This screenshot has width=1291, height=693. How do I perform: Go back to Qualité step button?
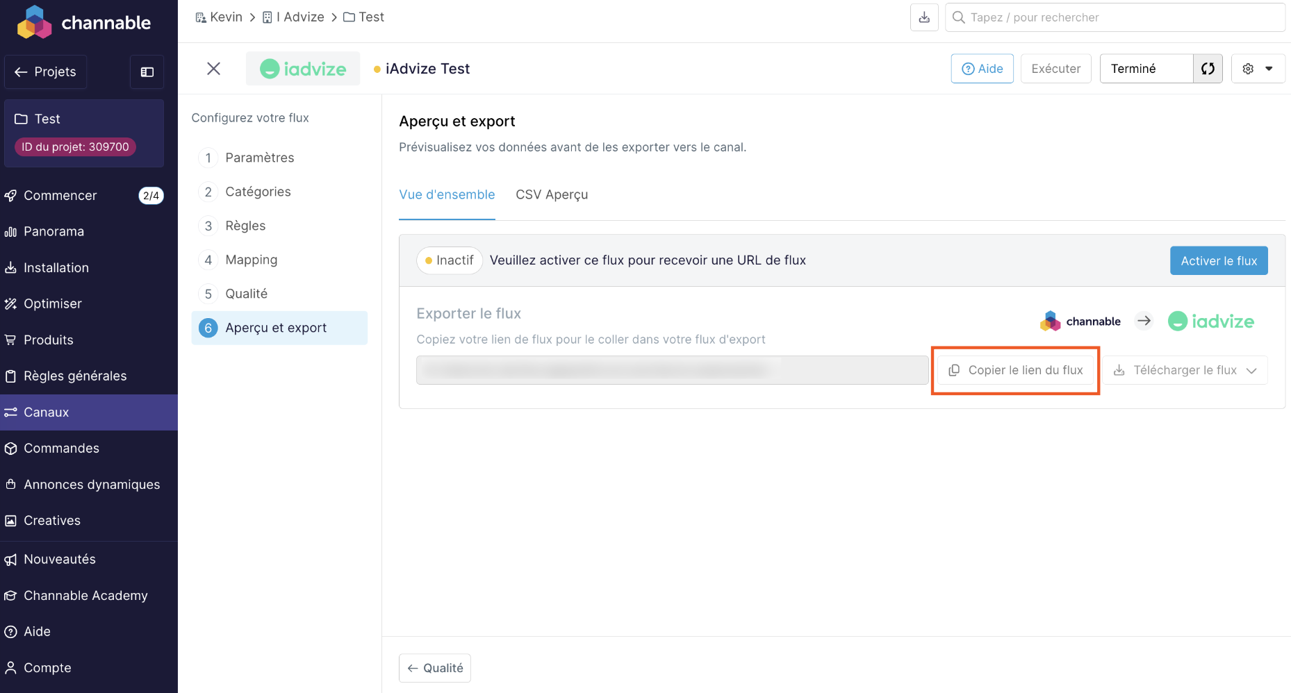pyautogui.click(x=435, y=668)
